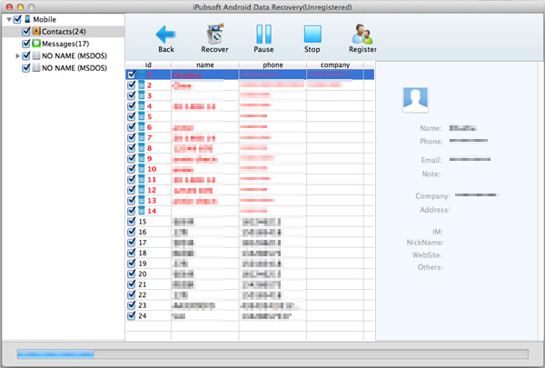Image resolution: width=545 pixels, height=368 pixels.
Task: Click deleted-item trash icon in row 4
Action: pos(141,105)
